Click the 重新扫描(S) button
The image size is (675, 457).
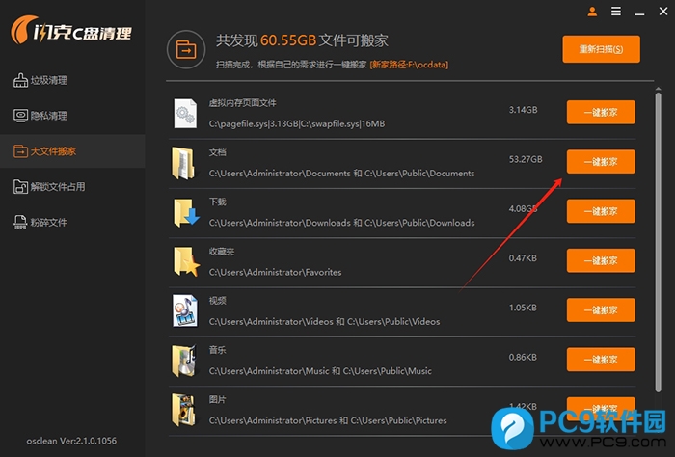(x=601, y=49)
